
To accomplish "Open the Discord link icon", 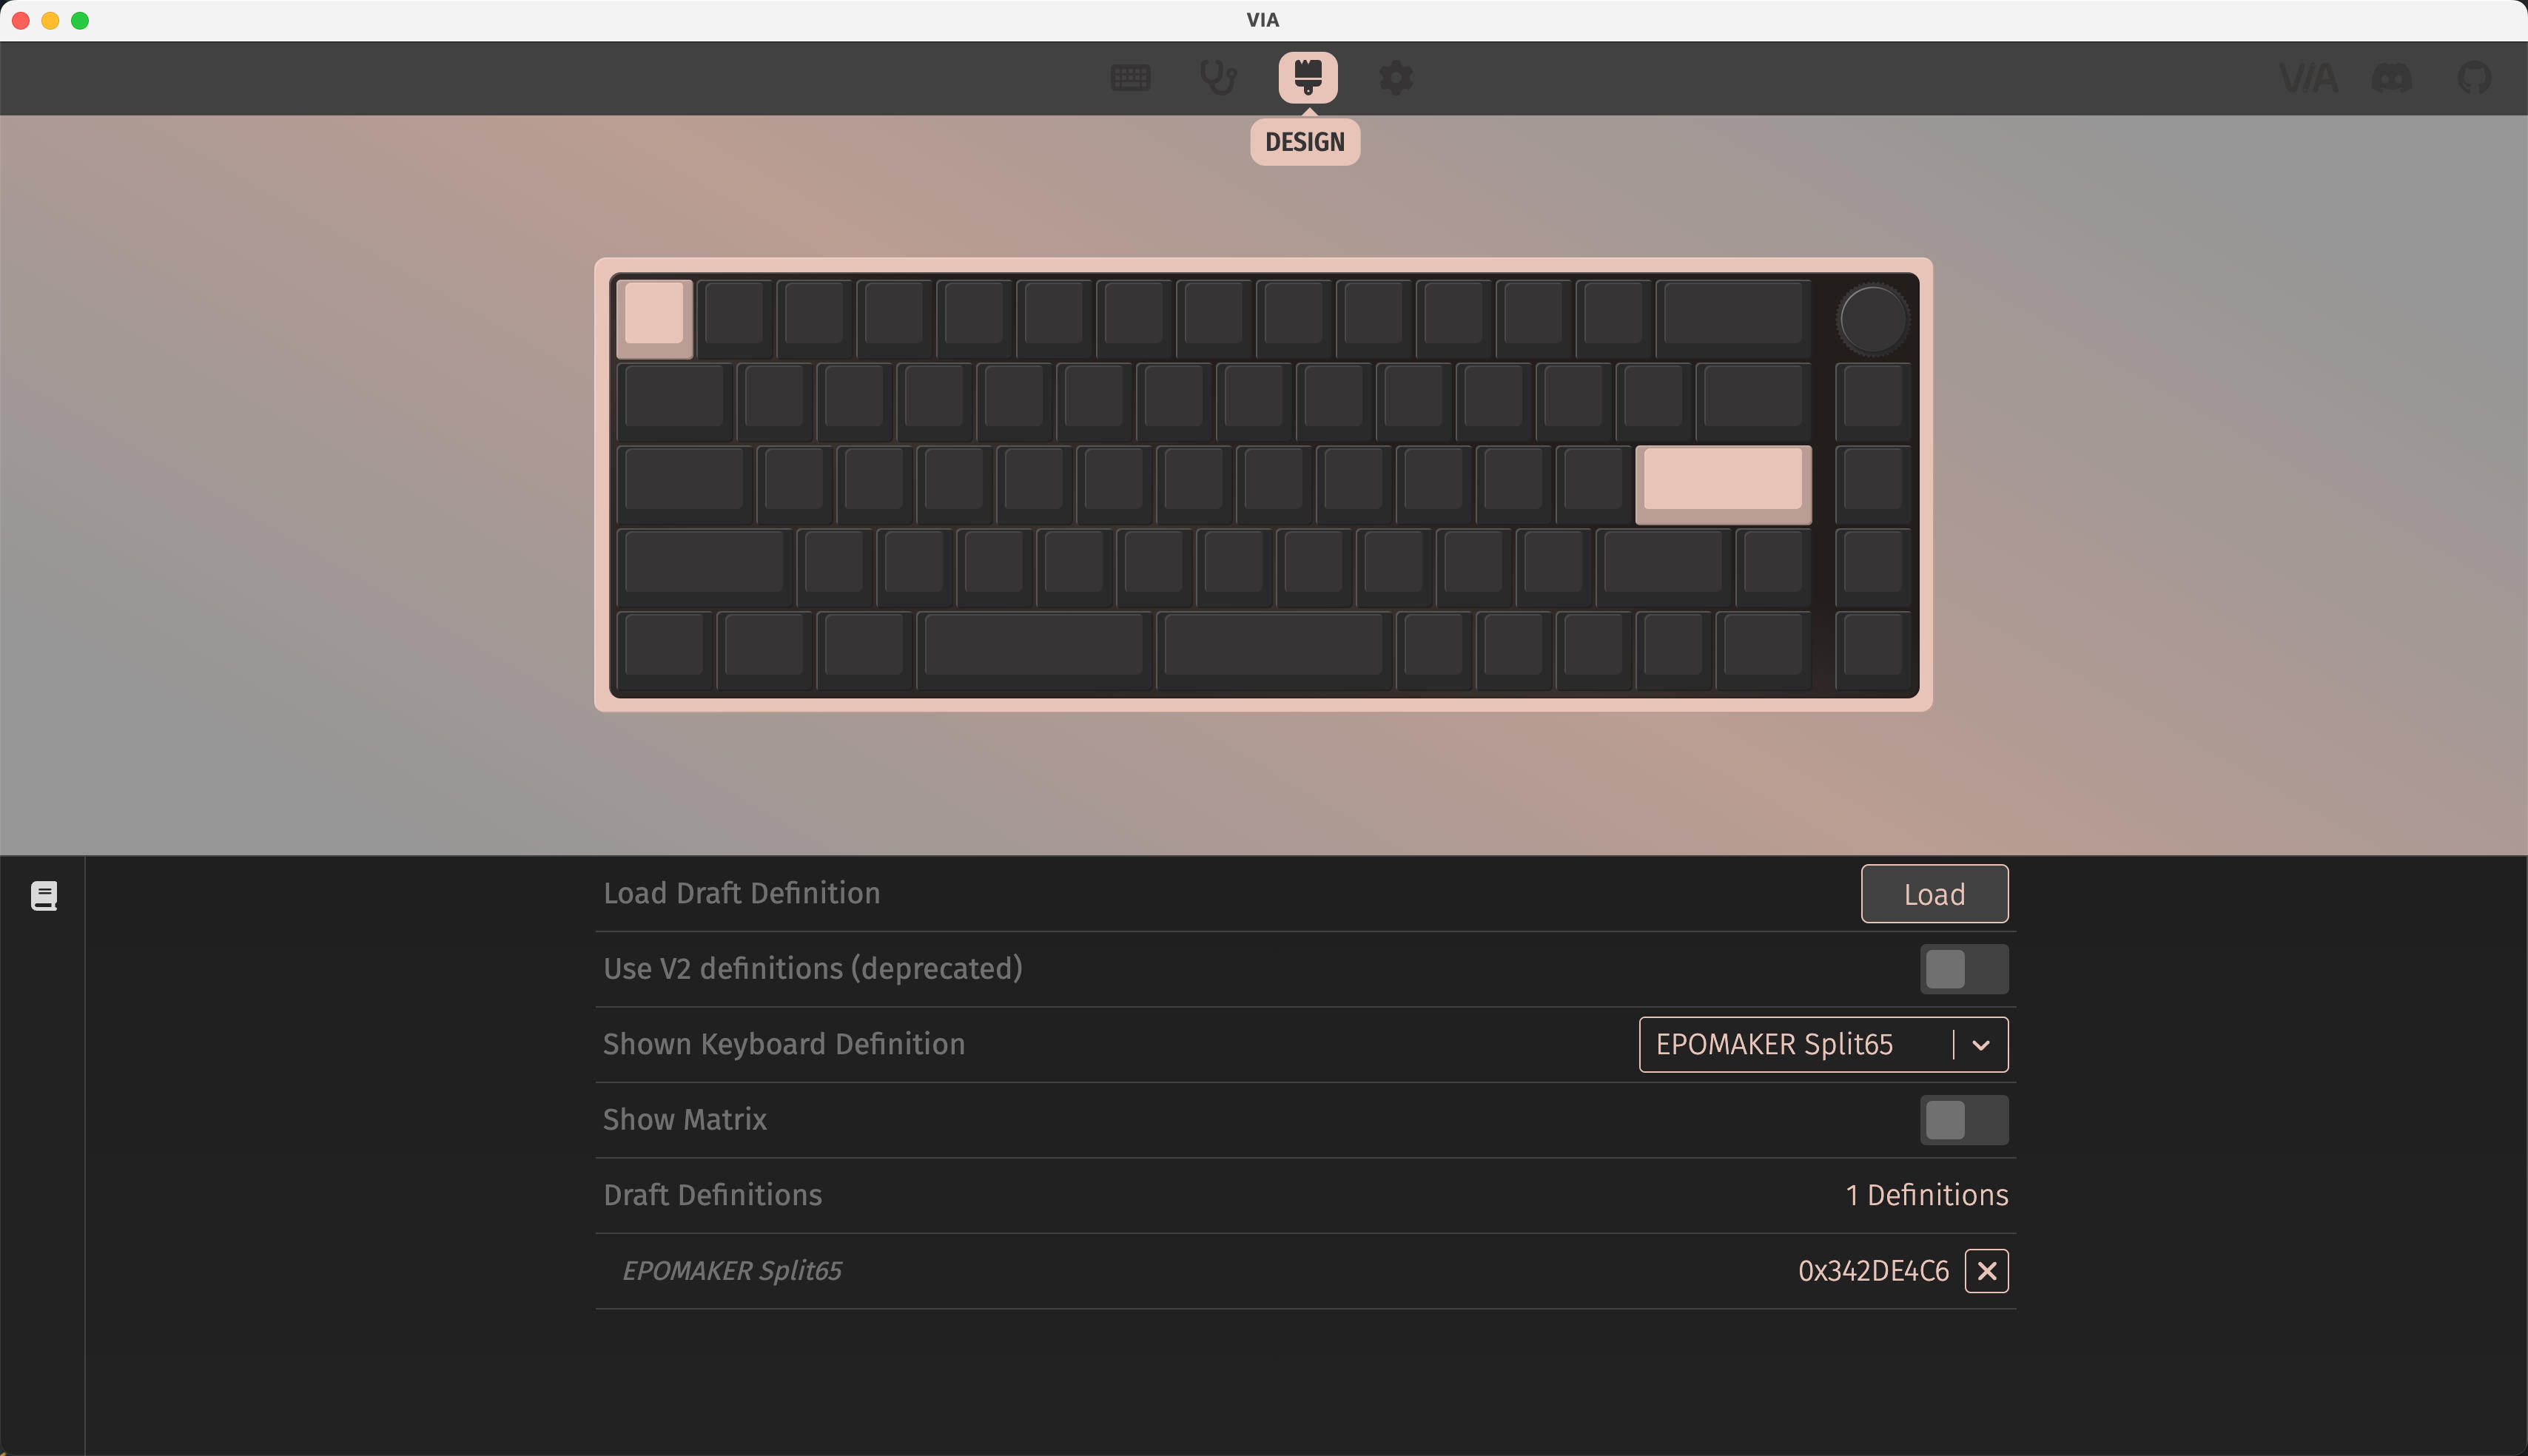I will (2391, 78).
